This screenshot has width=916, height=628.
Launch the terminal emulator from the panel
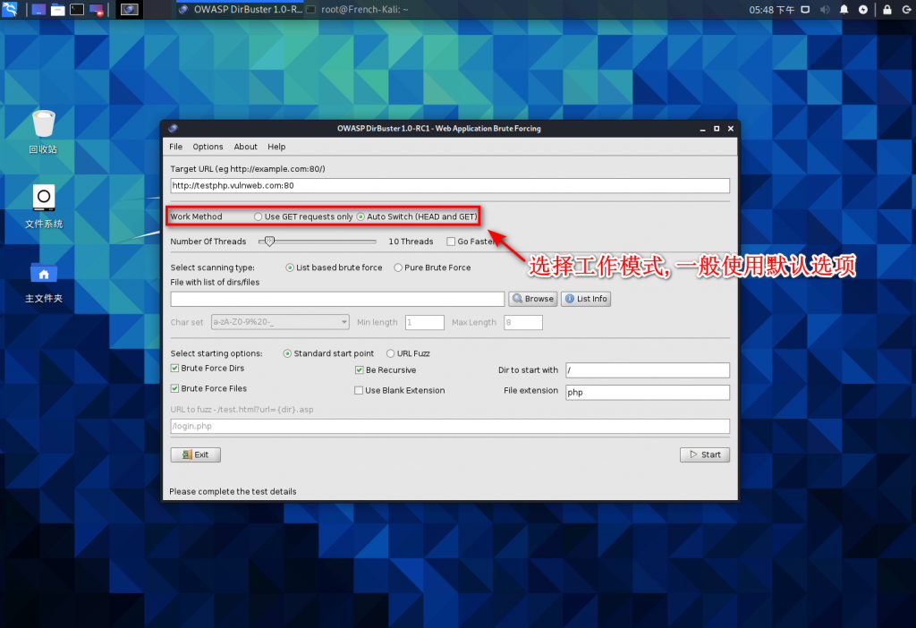[x=77, y=9]
